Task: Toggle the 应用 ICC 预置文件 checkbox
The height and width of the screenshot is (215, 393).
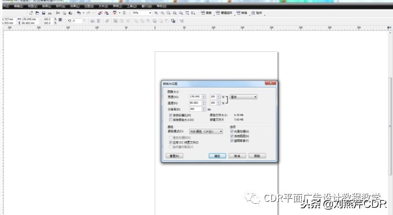Action: pos(171,142)
